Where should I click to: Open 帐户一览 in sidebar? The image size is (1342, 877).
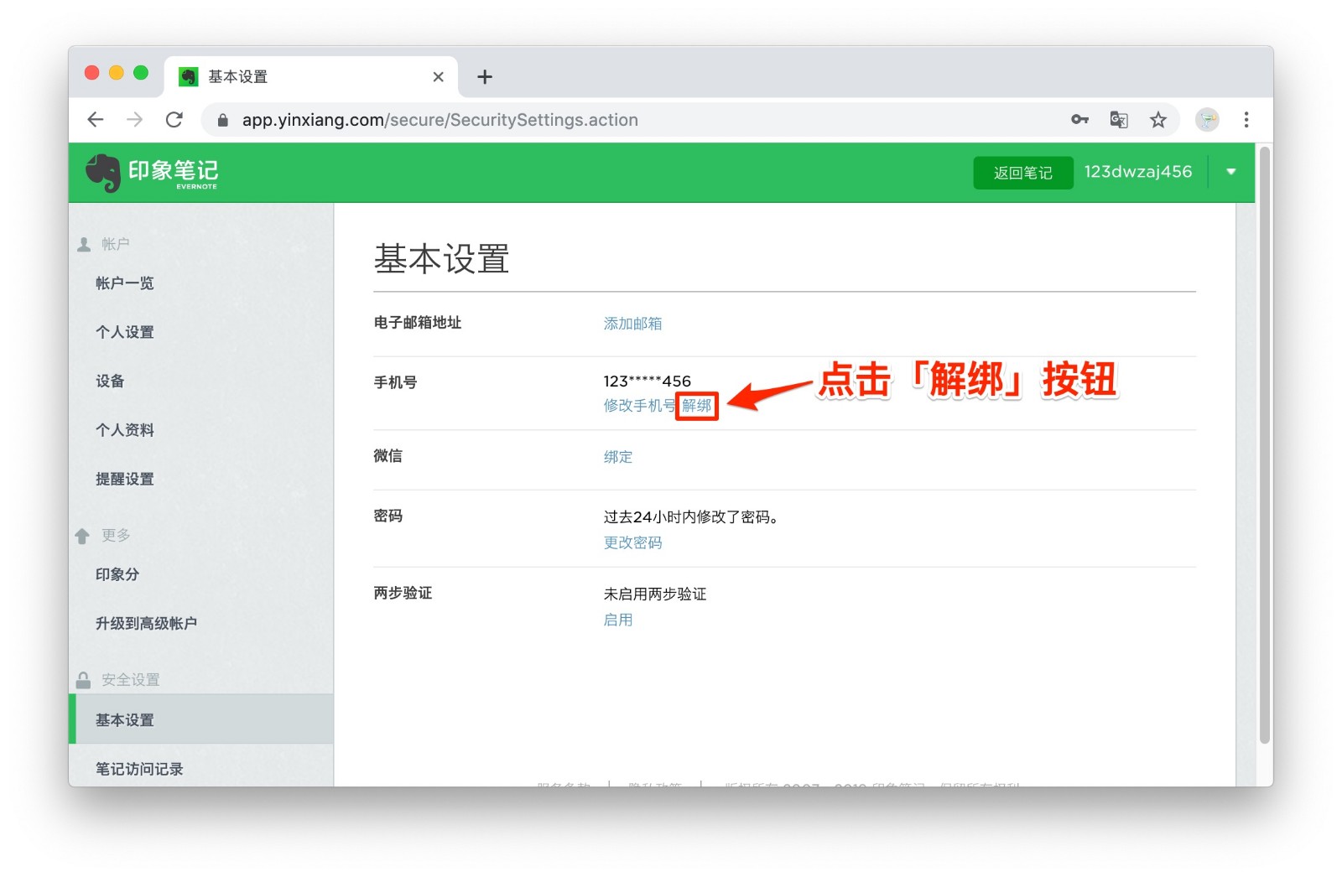click(124, 283)
